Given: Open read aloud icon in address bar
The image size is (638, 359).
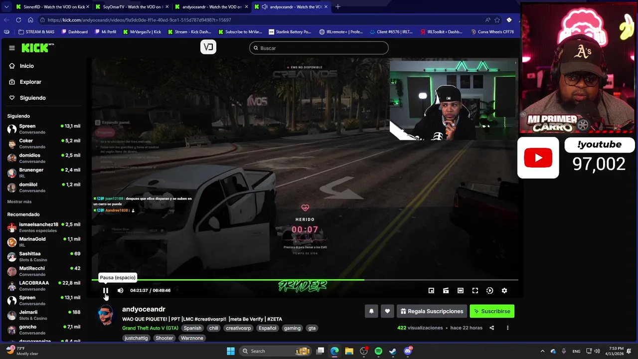Looking at the screenshot, I should click(x=487, y=20).
